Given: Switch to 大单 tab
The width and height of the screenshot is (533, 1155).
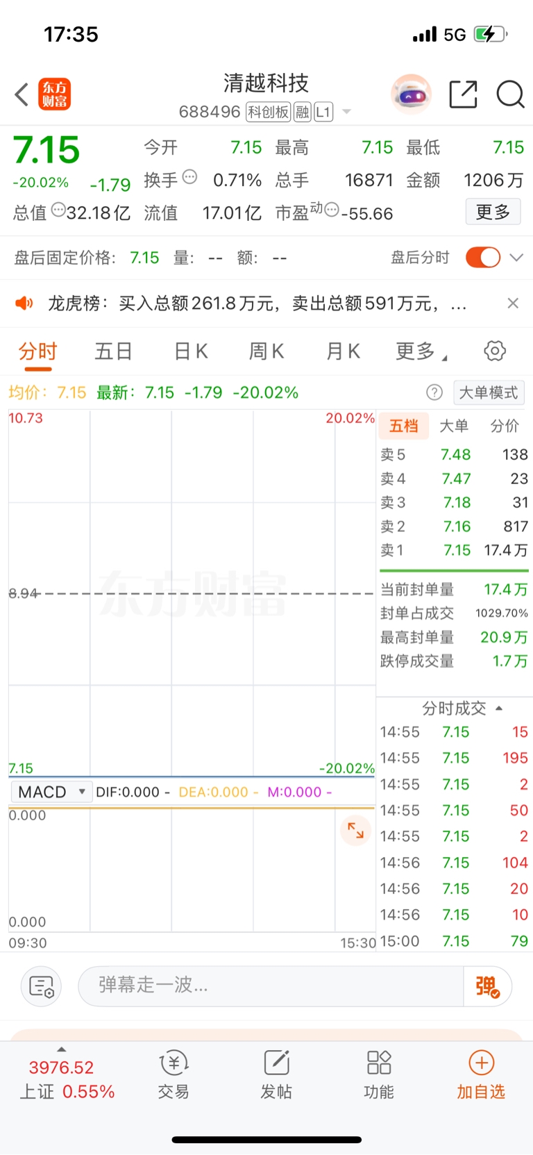Looking at the screenshot, I should pyautogui.click(x=454, y=426).
